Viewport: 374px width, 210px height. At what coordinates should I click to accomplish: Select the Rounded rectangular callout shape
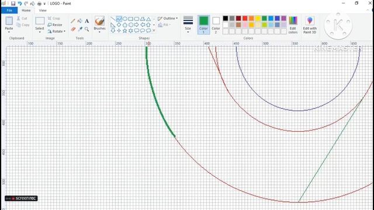137,30
